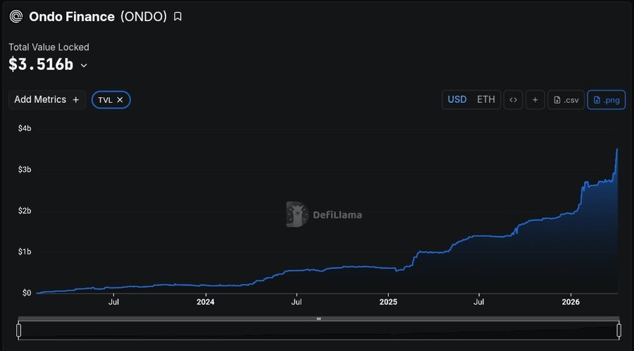
Task: Bookmark Ondo Finance protocol
Action: pos(178,17)
